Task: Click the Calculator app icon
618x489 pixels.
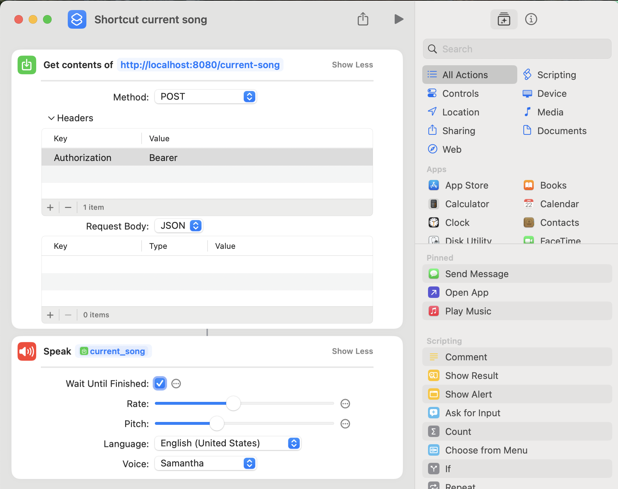Action: [434, 204]
